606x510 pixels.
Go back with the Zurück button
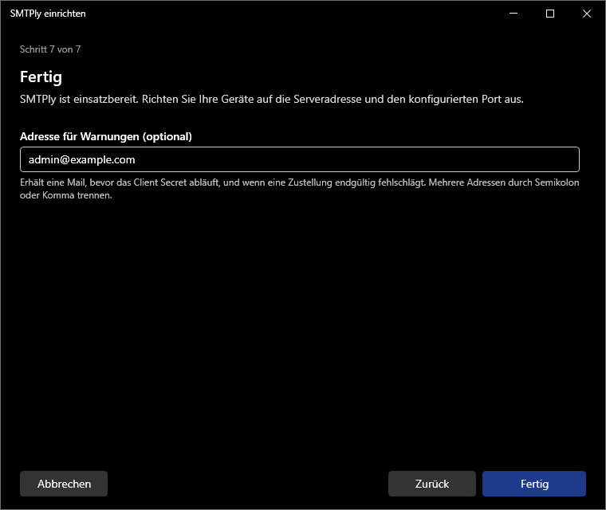(x=431, y=484)
